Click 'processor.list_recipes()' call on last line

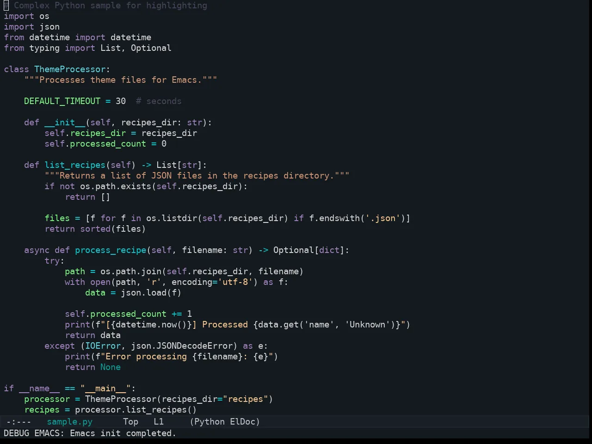(x=136, y=410)
